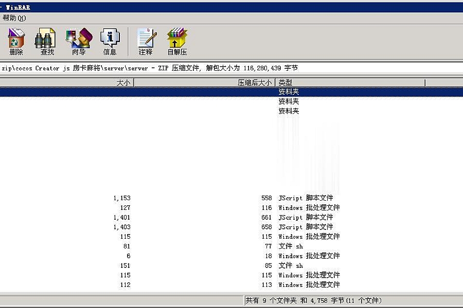463x308 pixels.
Task: Show archive 信息 (Info) icon
Action: pyautogui.click(x=110, y=42)
